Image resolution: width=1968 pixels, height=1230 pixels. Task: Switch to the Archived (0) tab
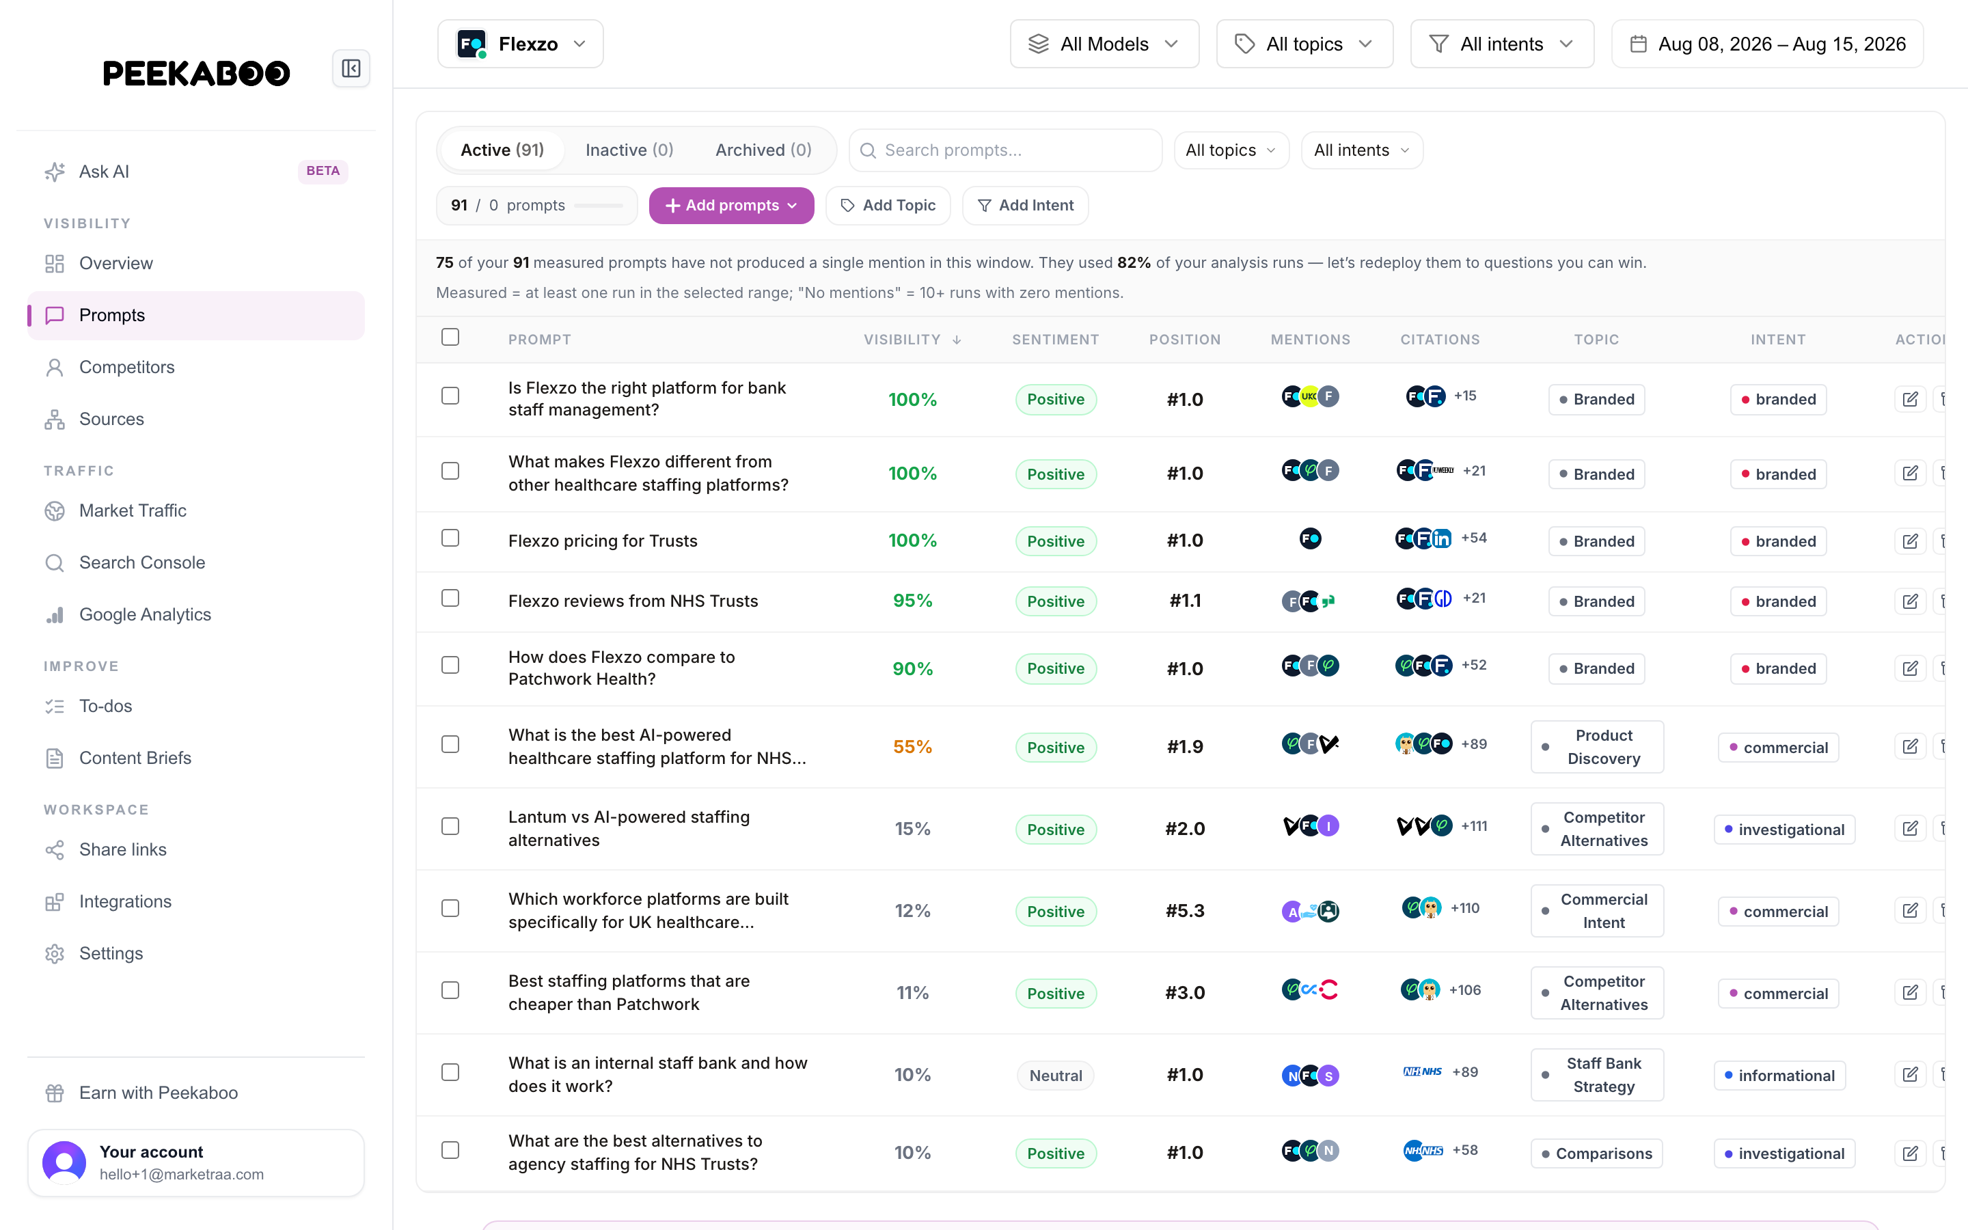[x=763, y=150]
